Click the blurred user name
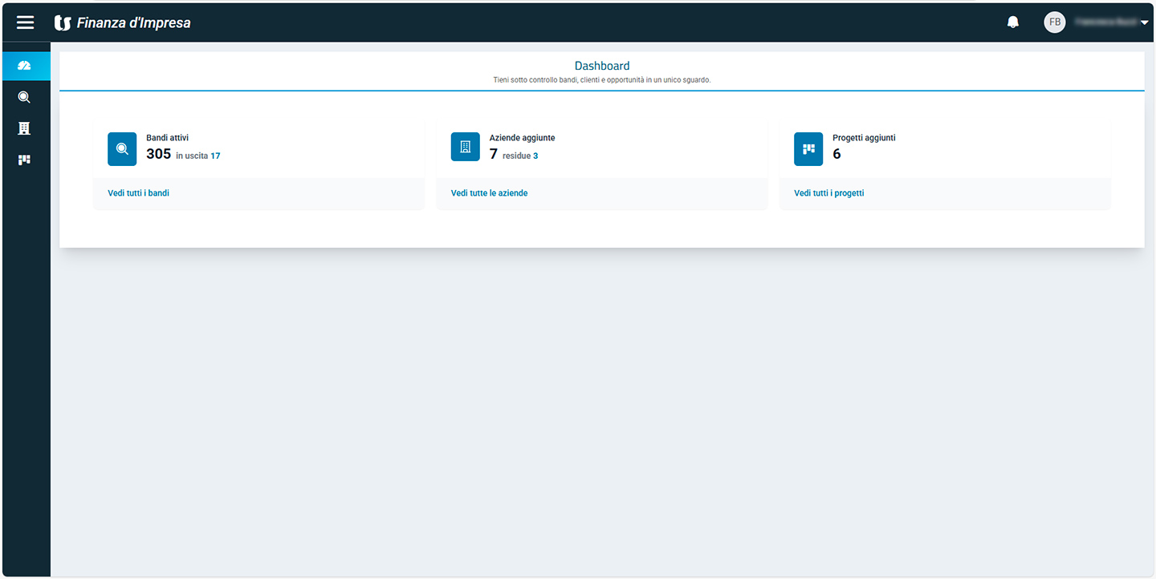Viewport: 1156px width, 579px height. coord(1105,22)
